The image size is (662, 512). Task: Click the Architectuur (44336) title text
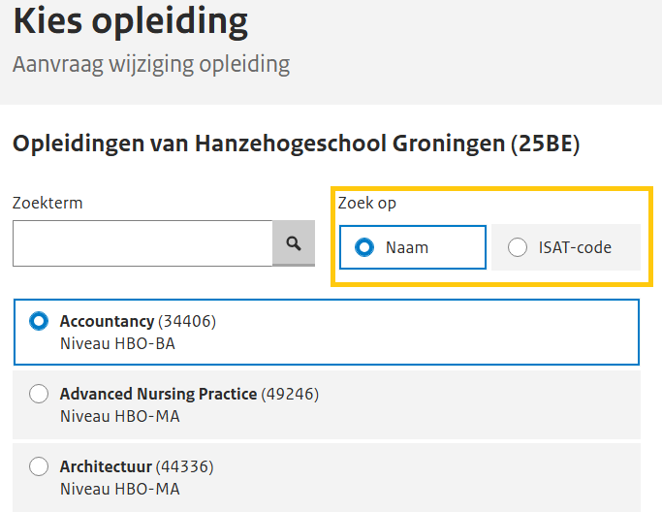137,467
